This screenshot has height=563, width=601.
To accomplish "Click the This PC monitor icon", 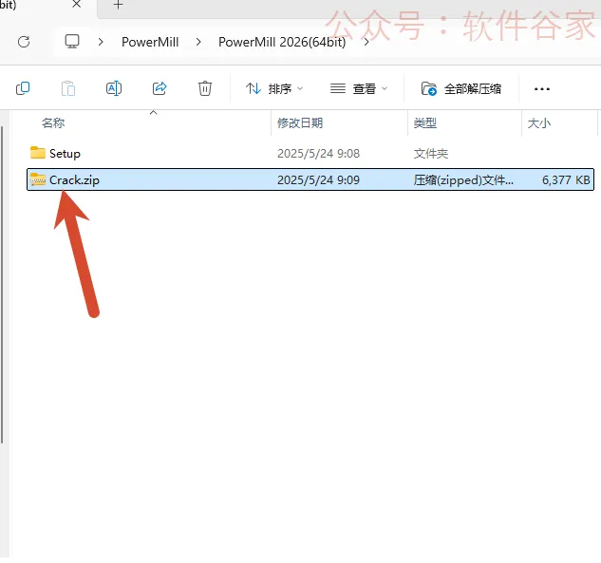I will point(72,42).
